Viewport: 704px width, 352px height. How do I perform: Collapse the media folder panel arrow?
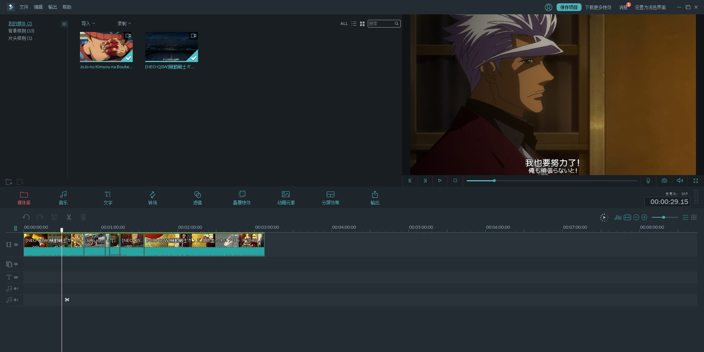65,24
